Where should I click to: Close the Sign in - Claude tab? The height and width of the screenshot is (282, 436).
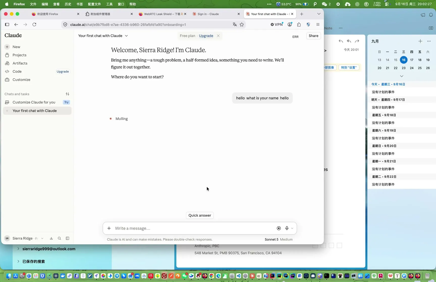(x=239, y=14)
